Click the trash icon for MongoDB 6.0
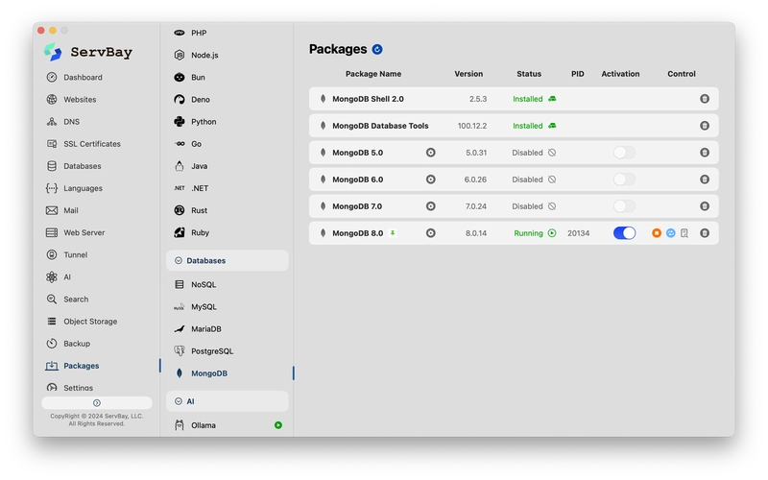 tap(704, 180)
